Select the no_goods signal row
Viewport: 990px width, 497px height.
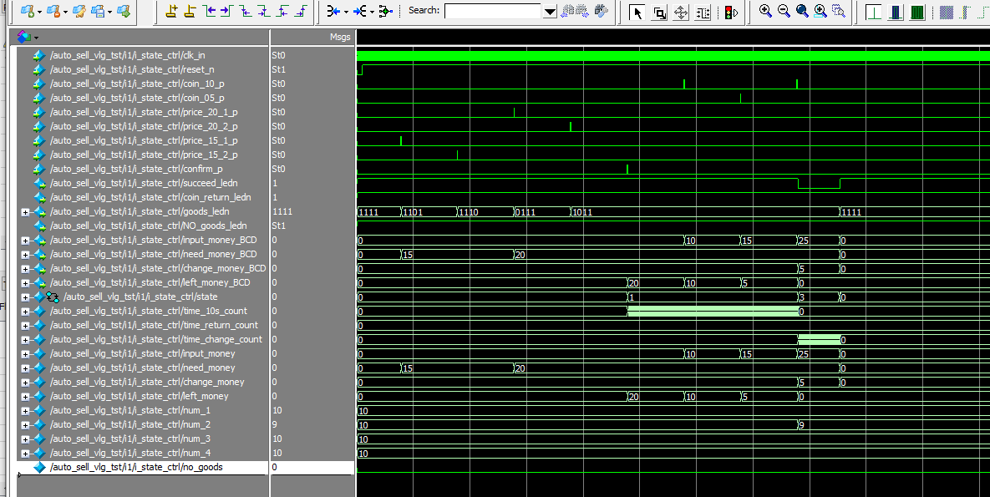pyautogui.click(x=185, y=467)
